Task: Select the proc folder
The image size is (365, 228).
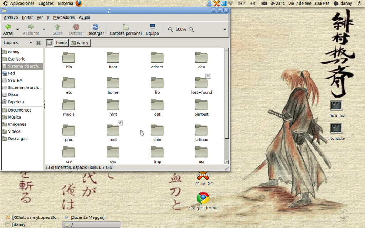Action: (x=69, y=133)
